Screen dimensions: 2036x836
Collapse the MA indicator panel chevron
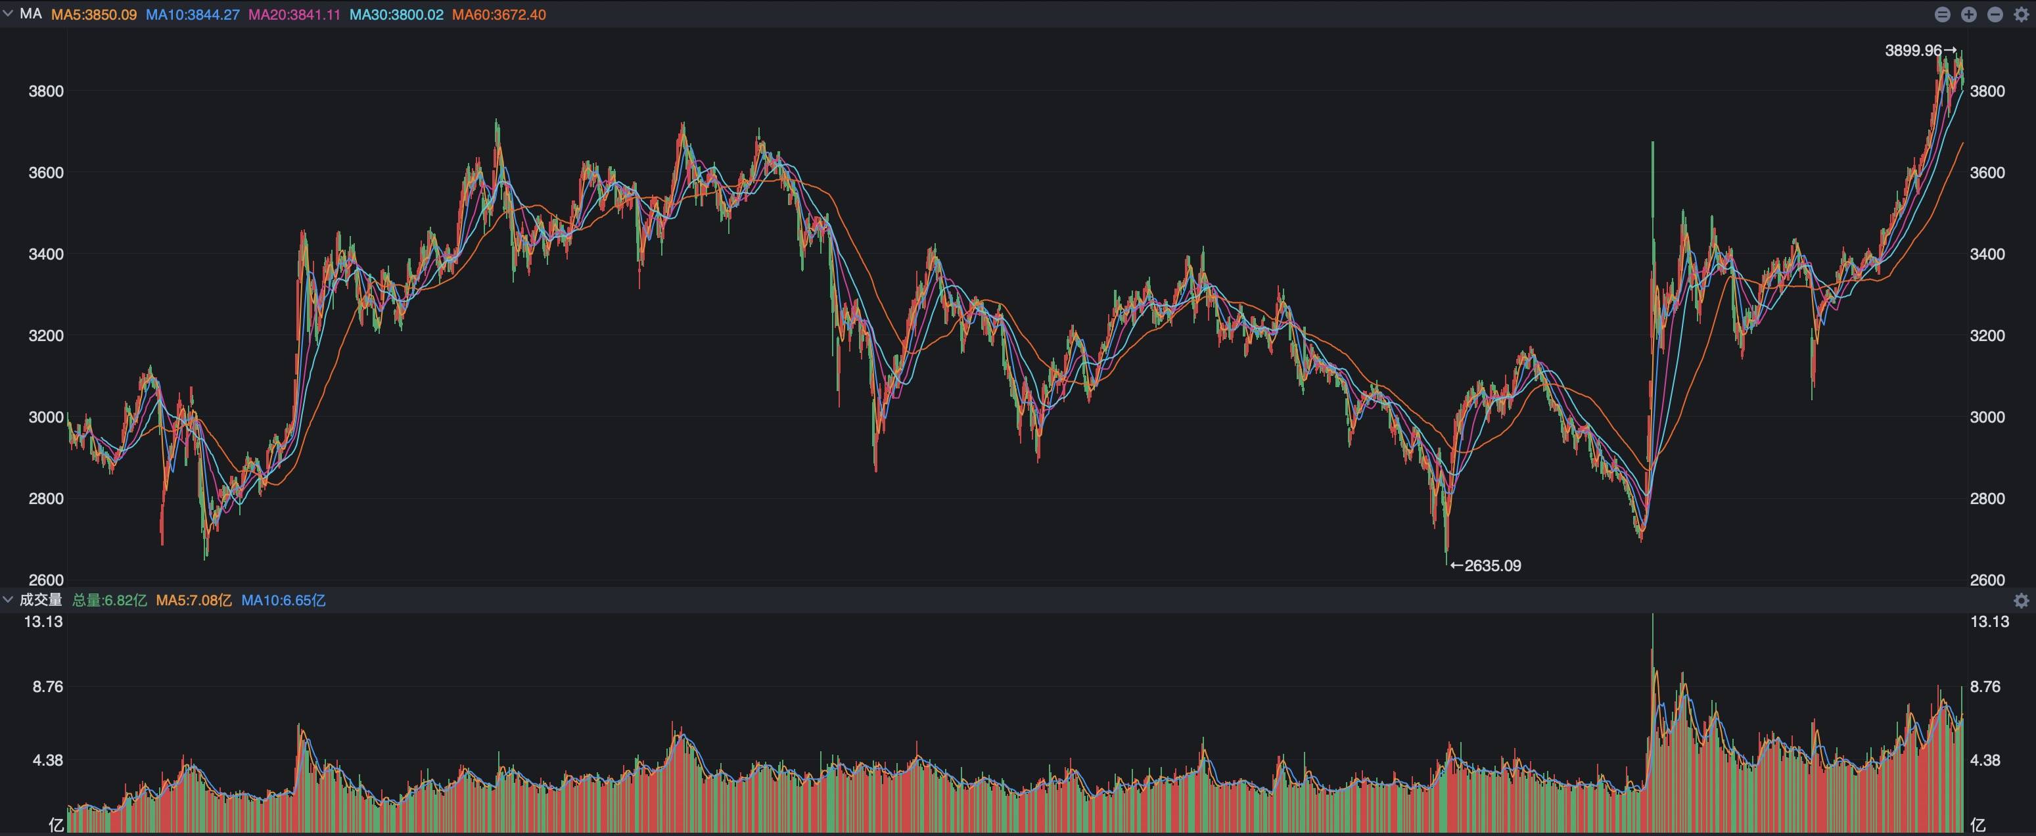click(8, 14)
